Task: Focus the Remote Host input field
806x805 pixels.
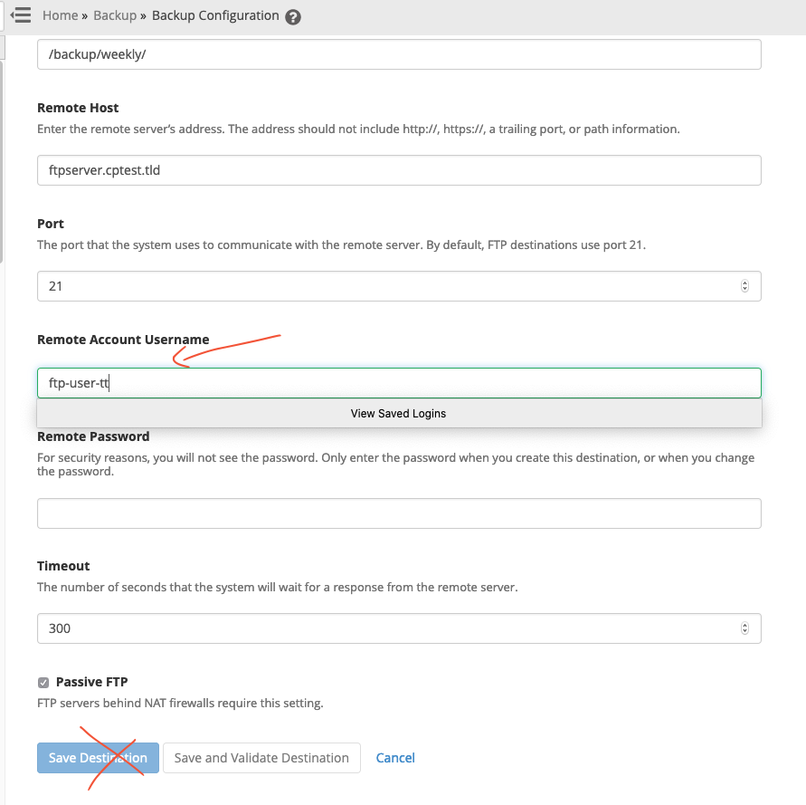Action: click(x=399, y=170)
